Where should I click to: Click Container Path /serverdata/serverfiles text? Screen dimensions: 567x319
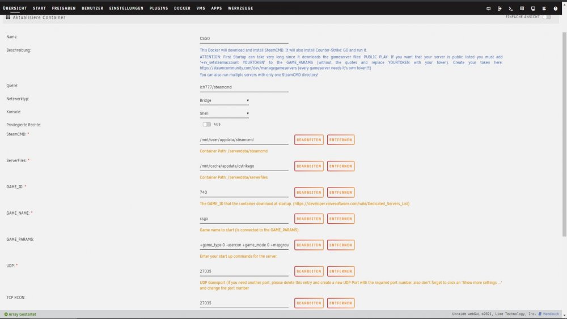click(234, 177)
